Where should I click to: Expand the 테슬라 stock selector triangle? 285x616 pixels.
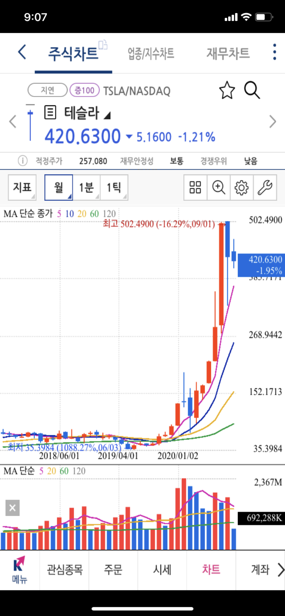[107, 115]
